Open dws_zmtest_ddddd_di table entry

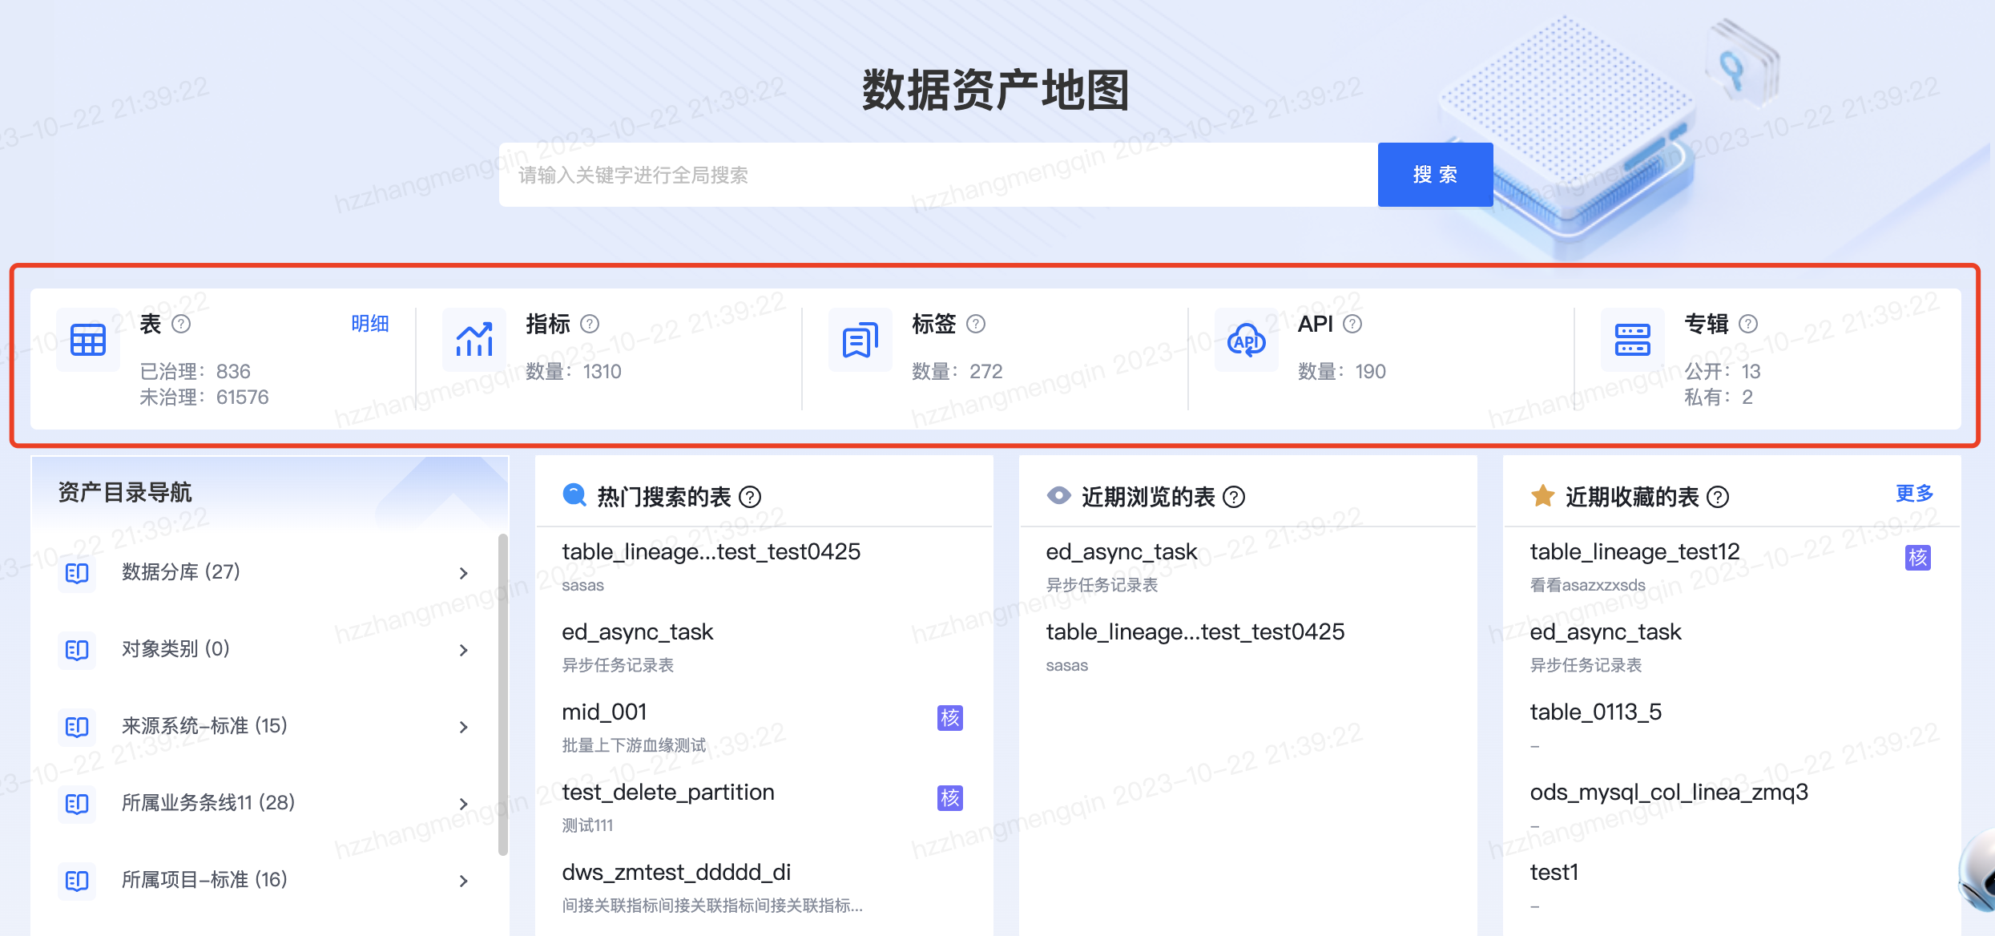(676, 872)
